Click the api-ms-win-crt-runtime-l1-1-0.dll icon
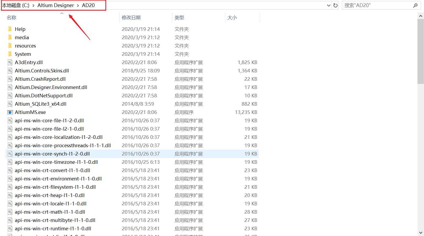Image resolution: width=424 pixels, height=236 pixels. pyautogui.click(x=10, y=228)
